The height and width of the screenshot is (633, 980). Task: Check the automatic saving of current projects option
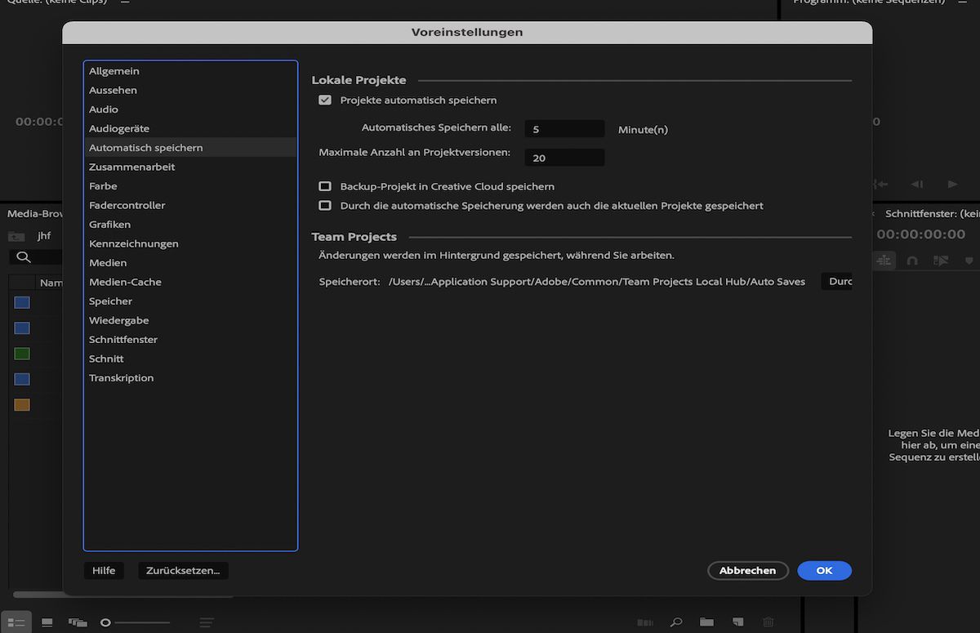pyautogui.click(x=324, y=206)
